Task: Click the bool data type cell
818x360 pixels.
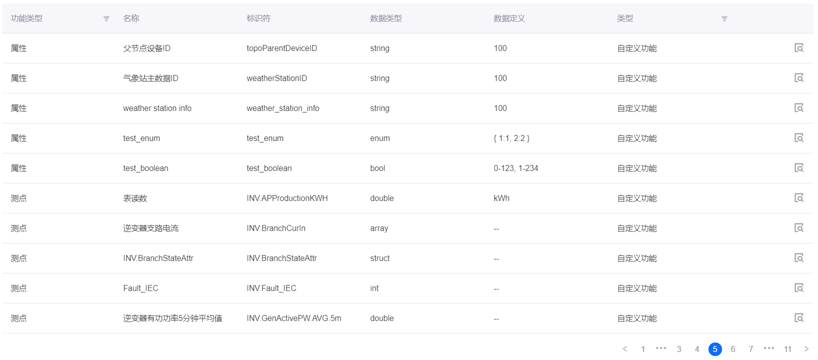Action: pos(377,168)
